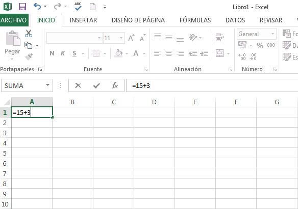This screenshot has height=209, width=298.
Task: Expand the General number format dropdown
Action: pyautogui.click(x=272, y=34)
